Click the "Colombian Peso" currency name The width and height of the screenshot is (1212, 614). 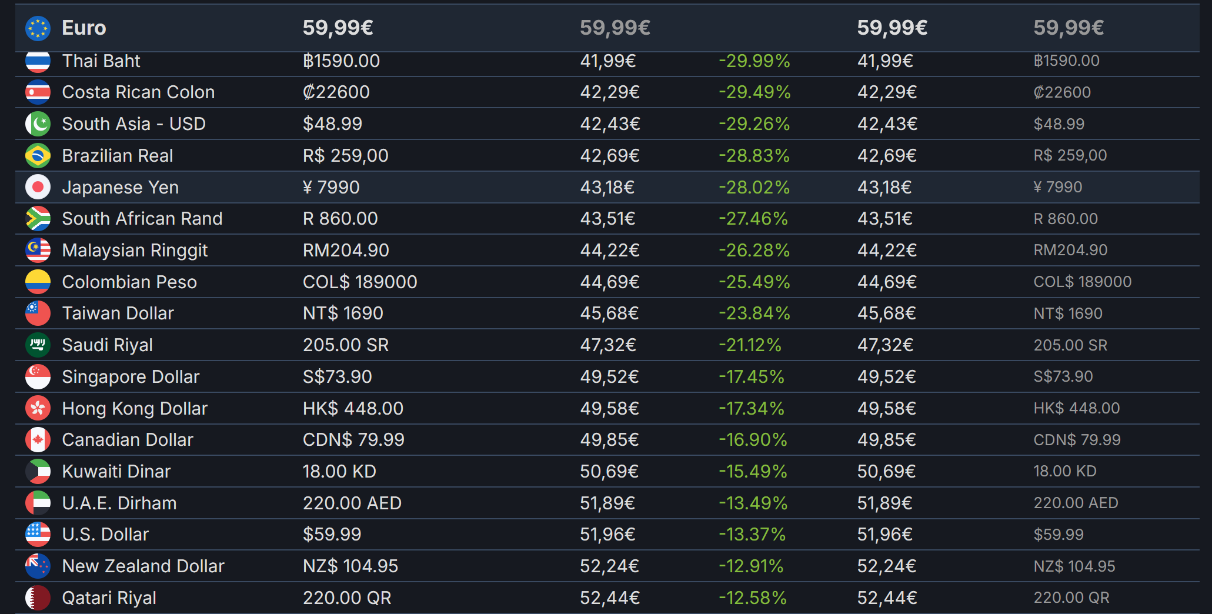click(129, 282)
